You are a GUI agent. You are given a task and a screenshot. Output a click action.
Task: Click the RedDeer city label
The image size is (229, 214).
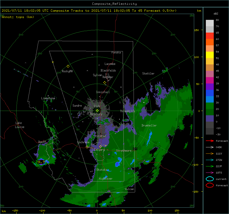[x=108, y=77]
